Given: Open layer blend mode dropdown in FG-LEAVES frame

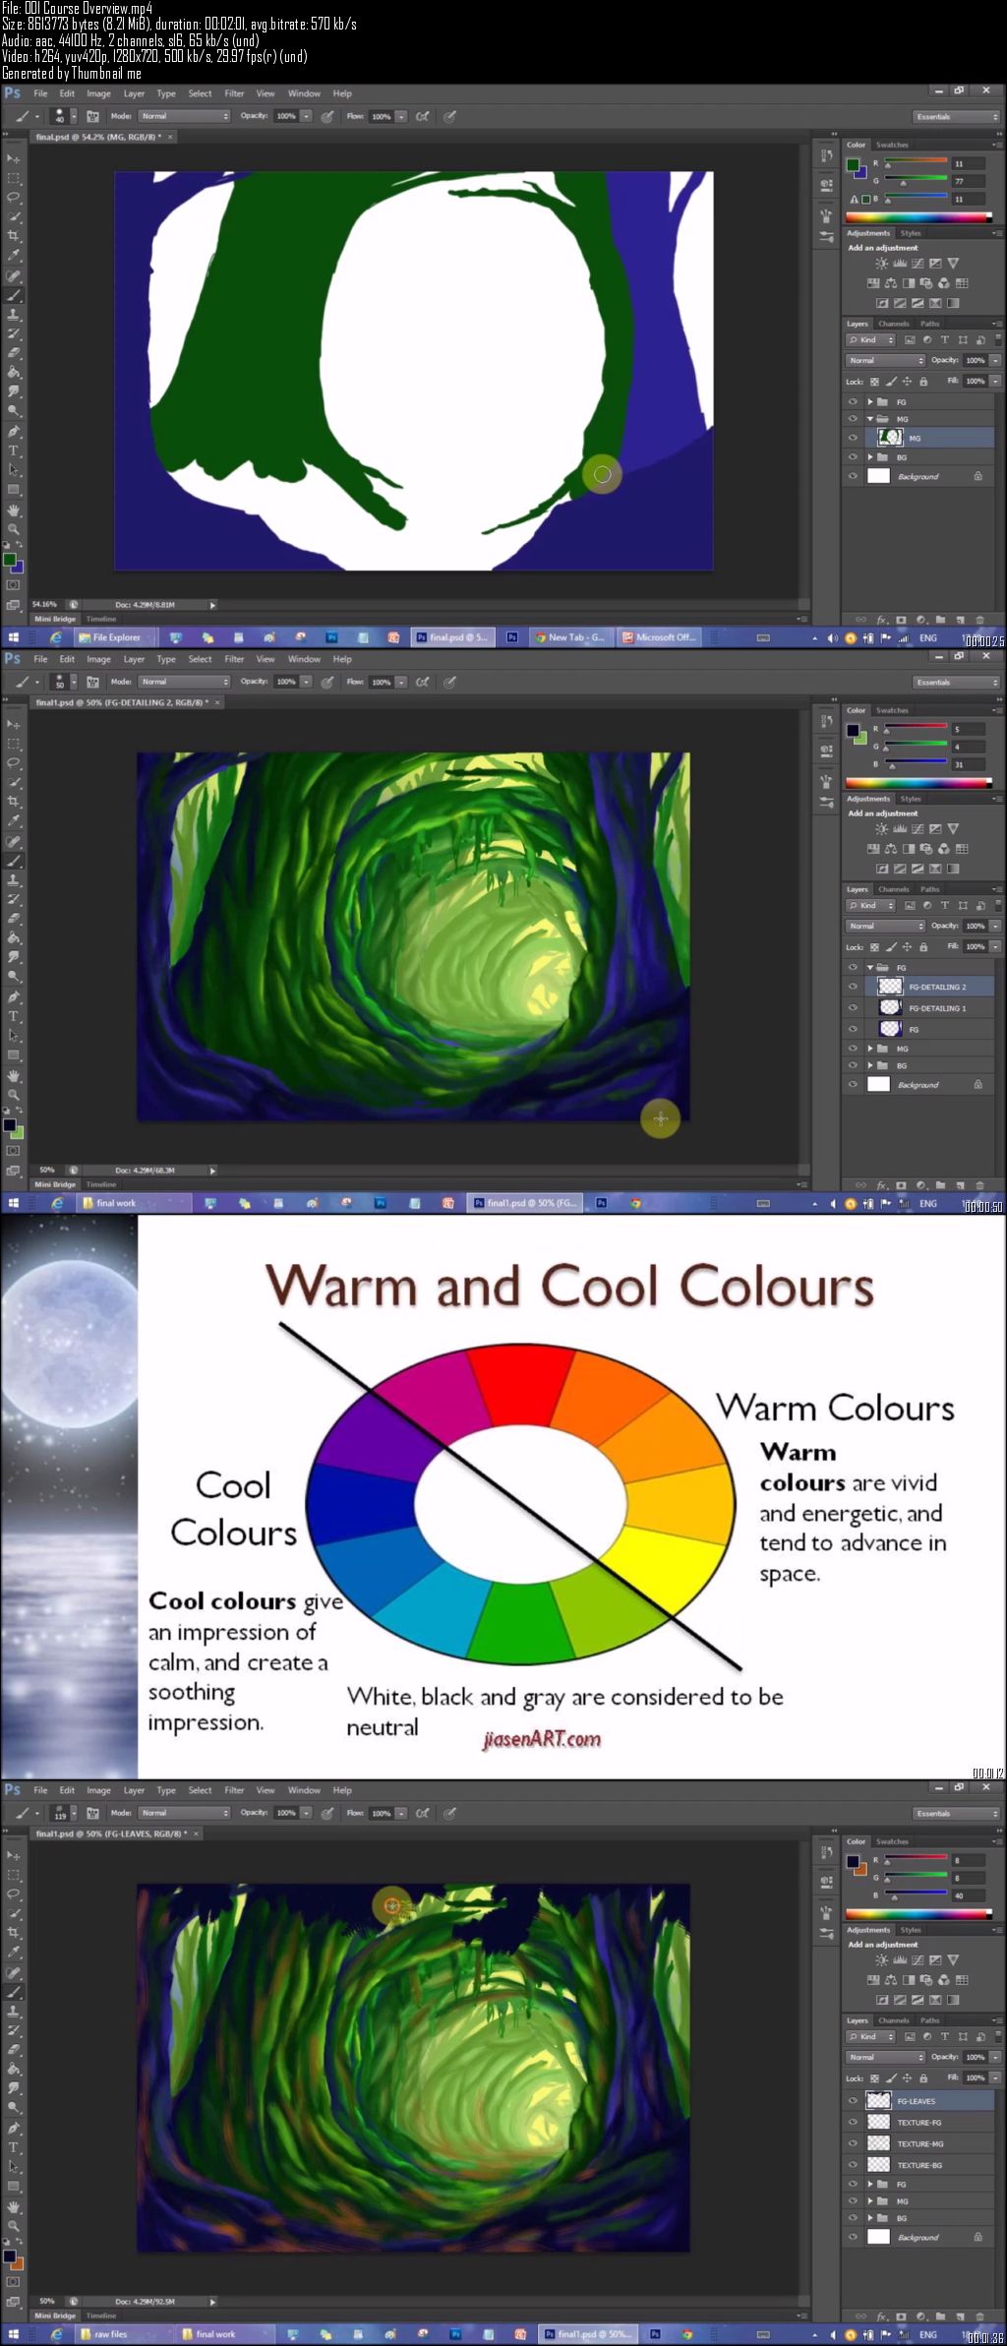Looking at the screenshot, I should (x=885, y=2057).
